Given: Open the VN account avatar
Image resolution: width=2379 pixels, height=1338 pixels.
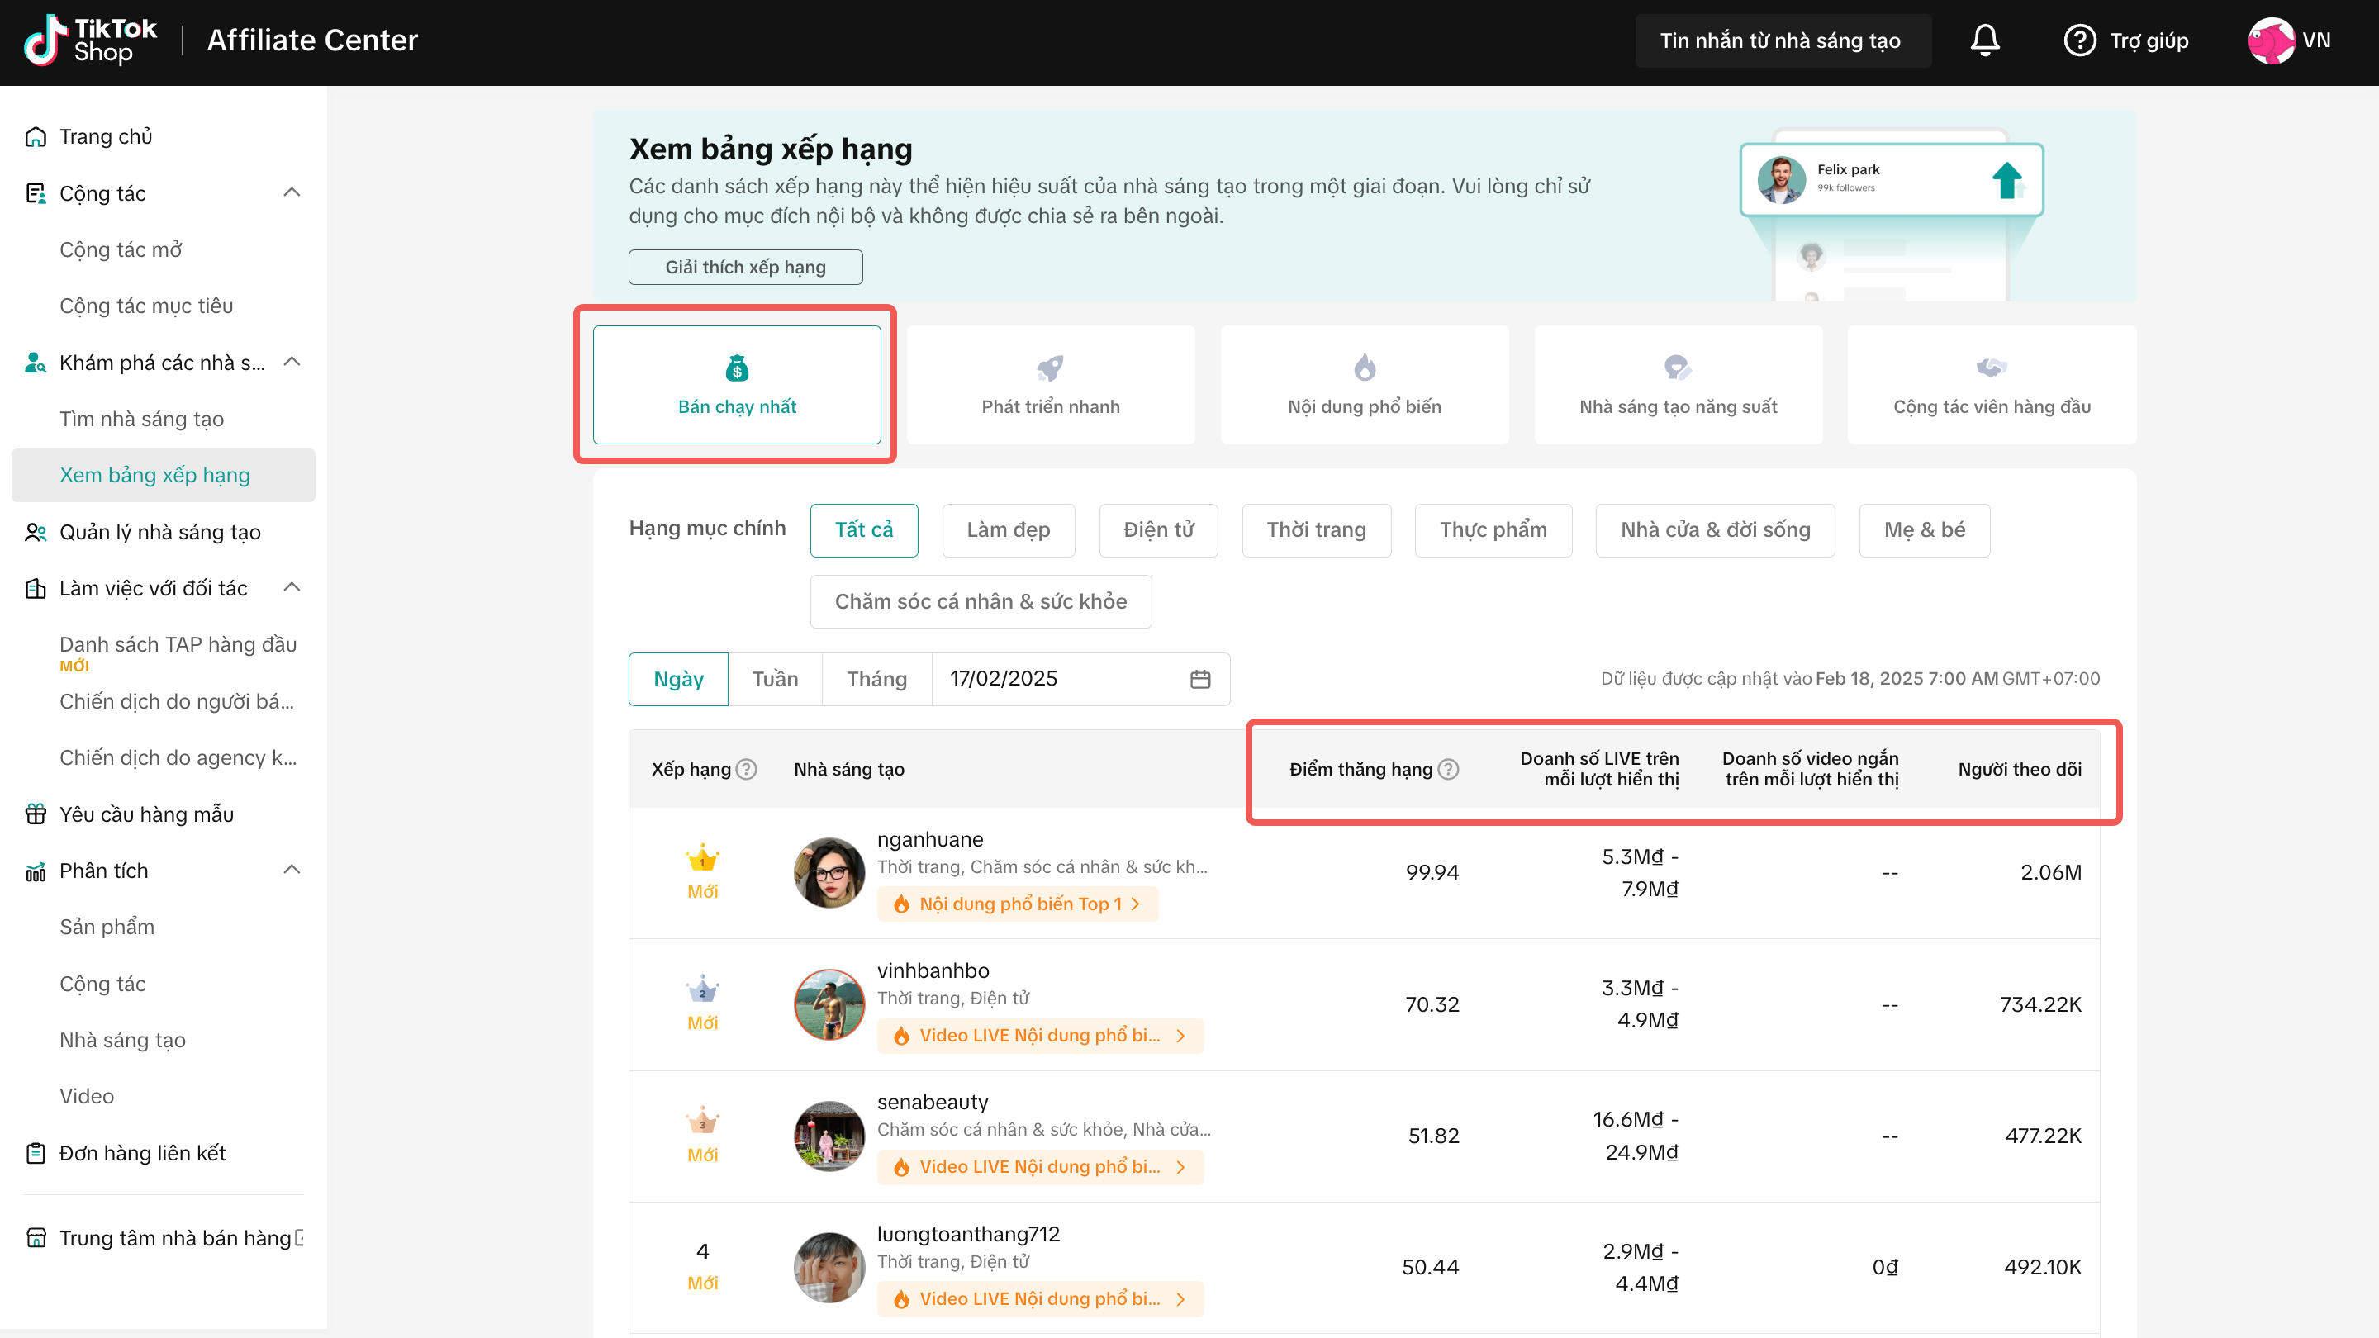Looking at the screenshot, I should 2271,40.
